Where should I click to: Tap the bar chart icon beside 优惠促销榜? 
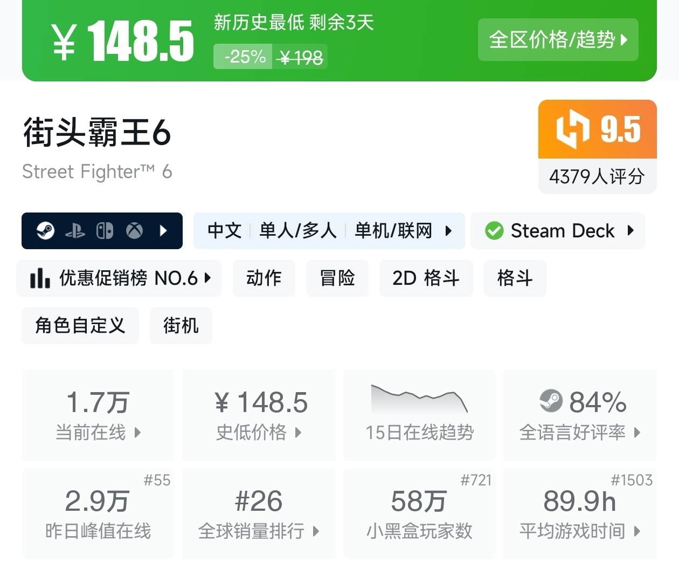pyautogui.click(x=40, y=278)
